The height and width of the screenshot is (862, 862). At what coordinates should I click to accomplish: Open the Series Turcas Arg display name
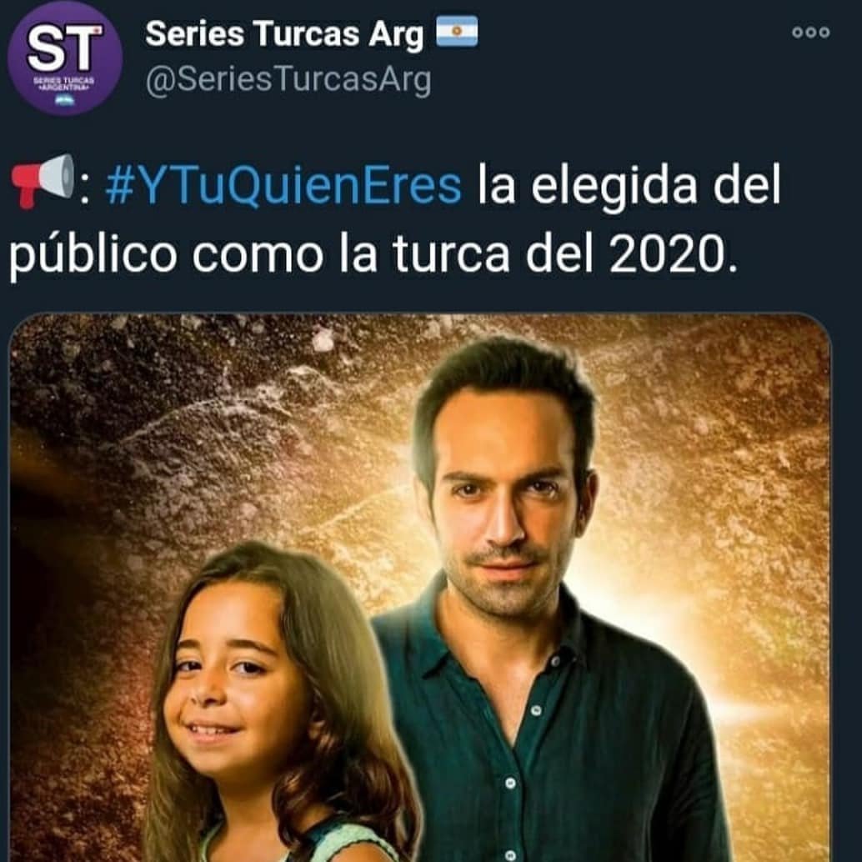tap(284, 35)
